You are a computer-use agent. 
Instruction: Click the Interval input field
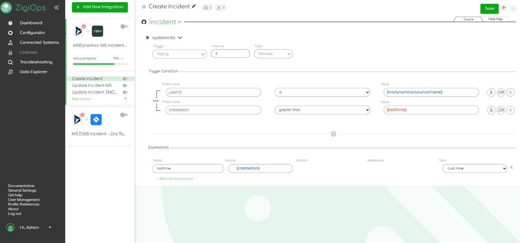click(x=231, y=54)
